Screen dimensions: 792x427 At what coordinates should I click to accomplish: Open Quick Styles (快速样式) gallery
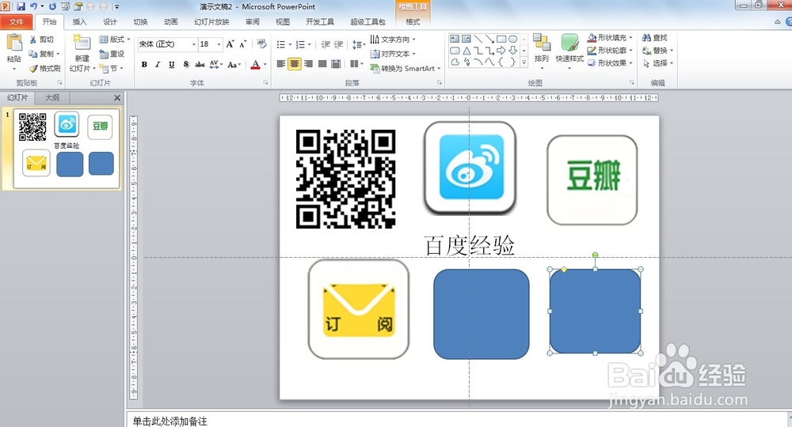coord(569,51)
